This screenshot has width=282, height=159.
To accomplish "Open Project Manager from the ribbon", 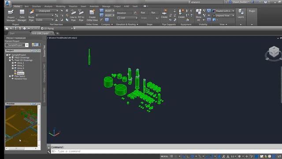I will [x=11, y=15].
